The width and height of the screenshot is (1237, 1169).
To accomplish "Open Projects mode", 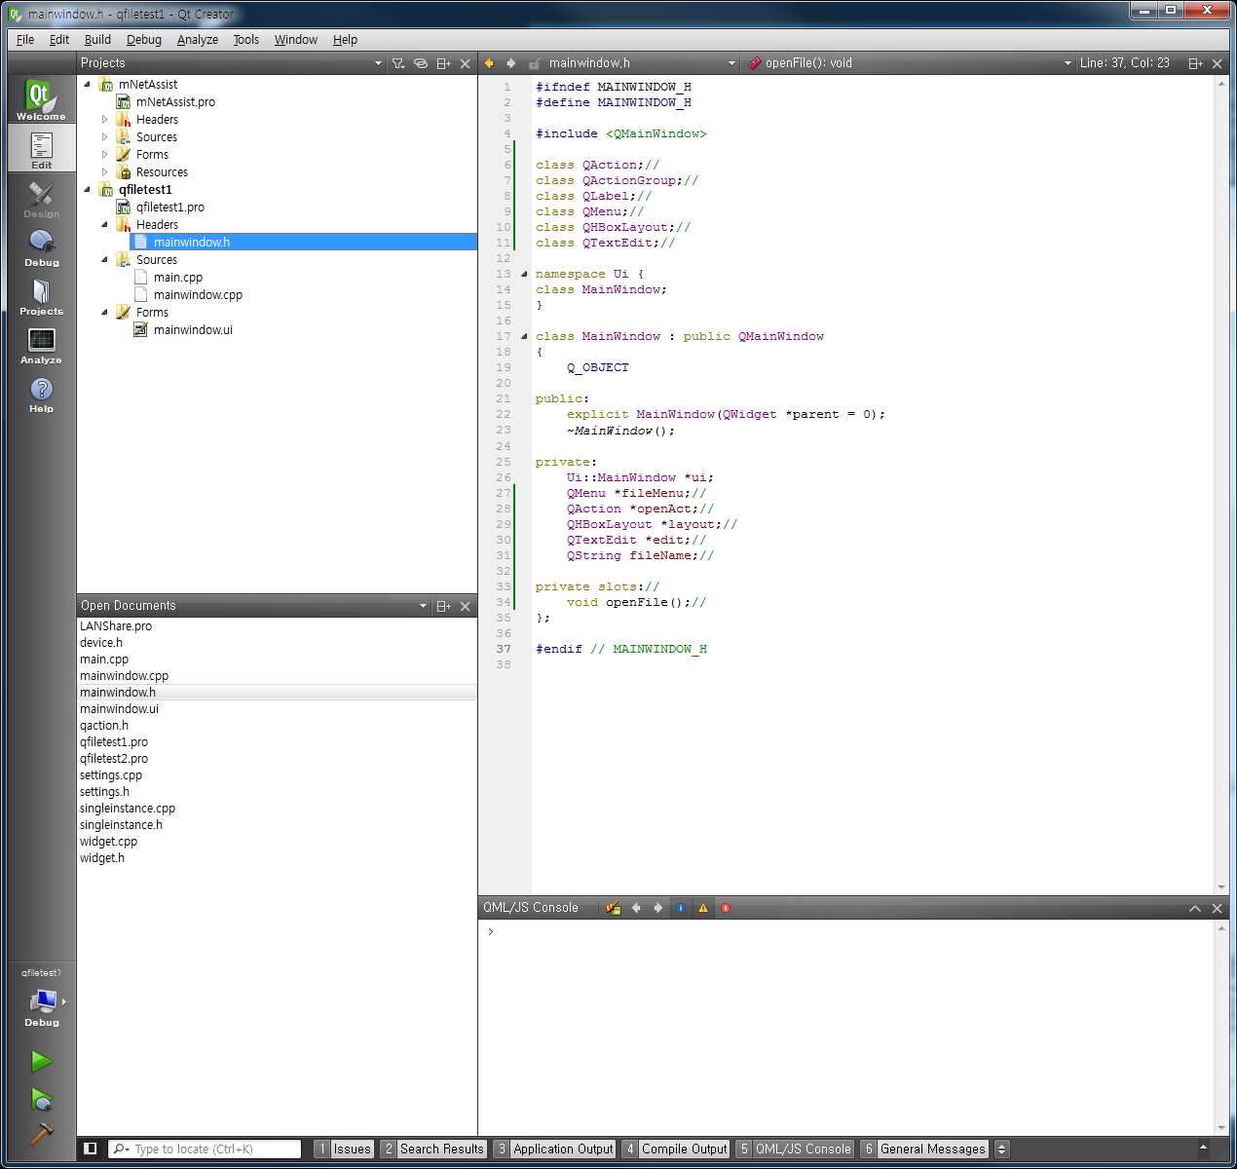I will 41,295.
